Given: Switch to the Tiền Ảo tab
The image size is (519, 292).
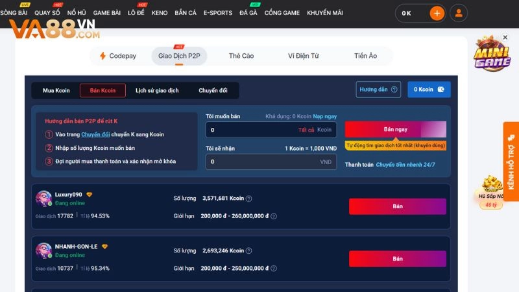Looking at the screenshot, I should pos(365,56).
